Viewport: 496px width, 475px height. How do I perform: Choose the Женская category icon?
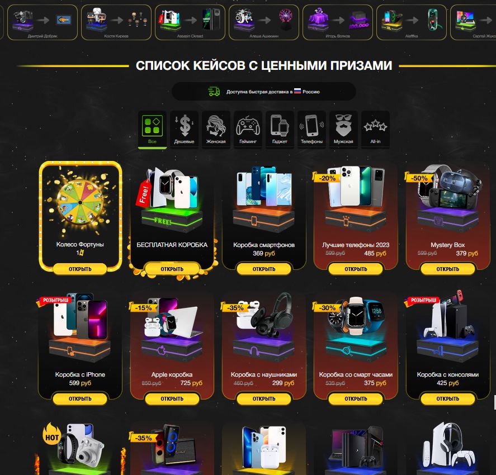coord(216,126)
